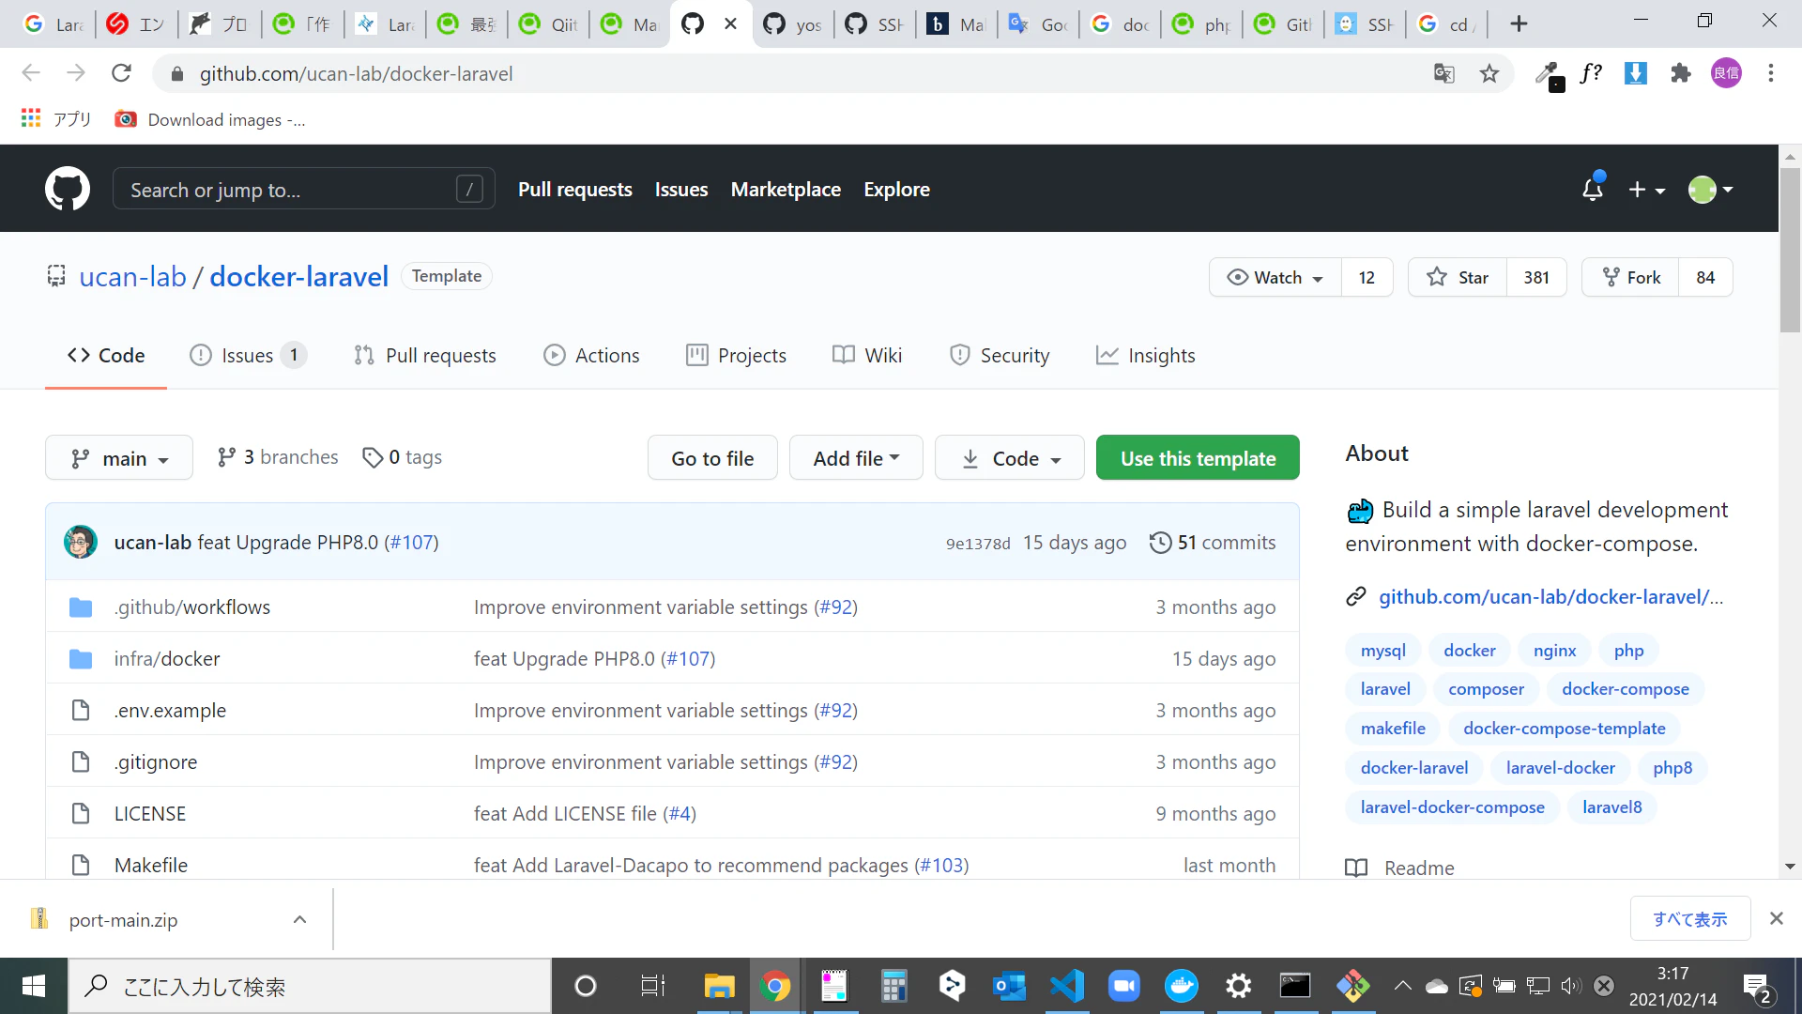Open the Watch subscription dropdown

click(1276, 277)
